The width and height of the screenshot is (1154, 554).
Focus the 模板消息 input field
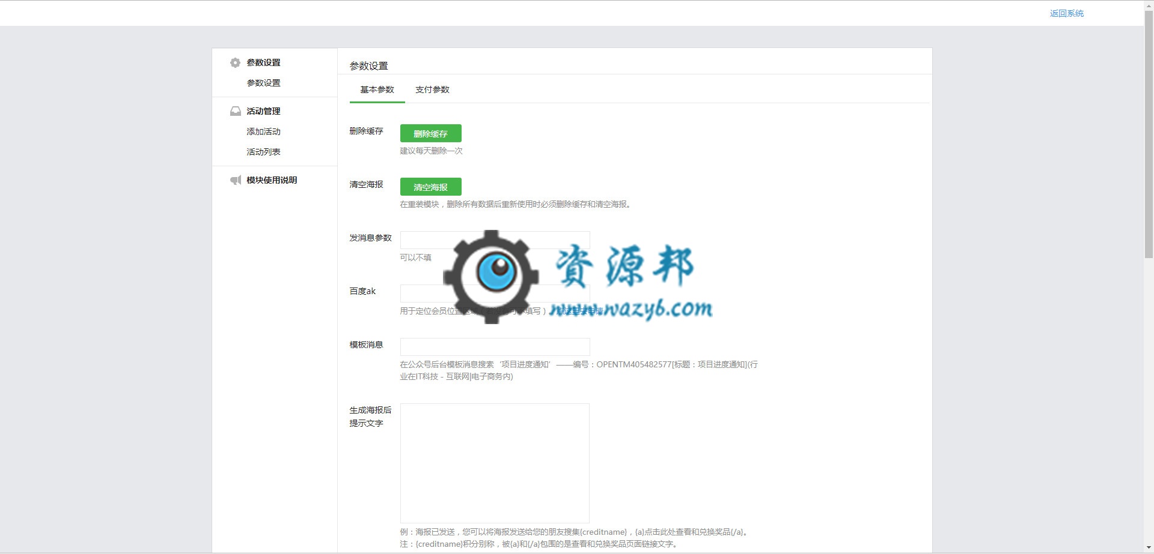pos(495,347)
